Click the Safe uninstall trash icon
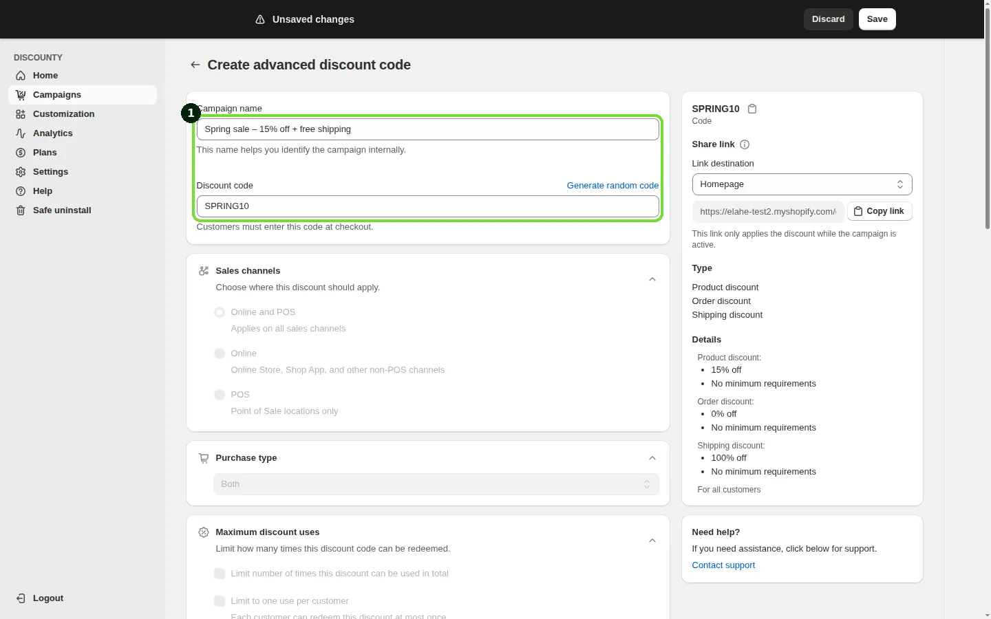Viewport: 991px width, 619px height. (x=21, y=210)
